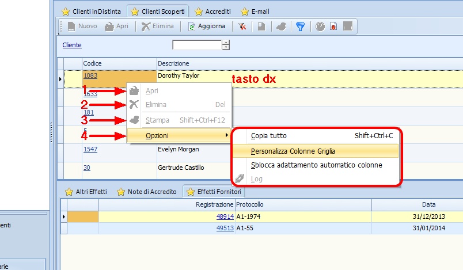The width and height of the screenshot is (463, 270).
Task: Click the clear filter icon with red X
Action: coord(243,26)
